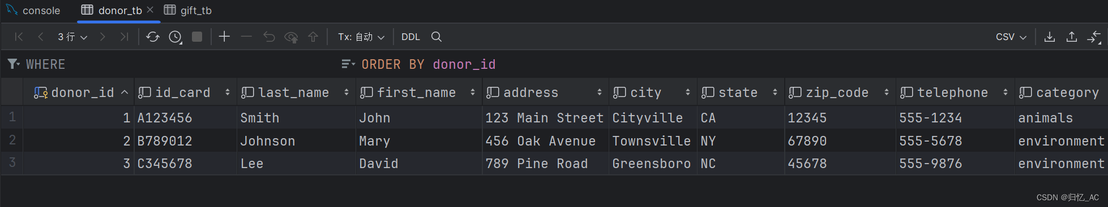1108x207 pixels.
Task: Add a new row with plus icon
Action: coord(224,37)
